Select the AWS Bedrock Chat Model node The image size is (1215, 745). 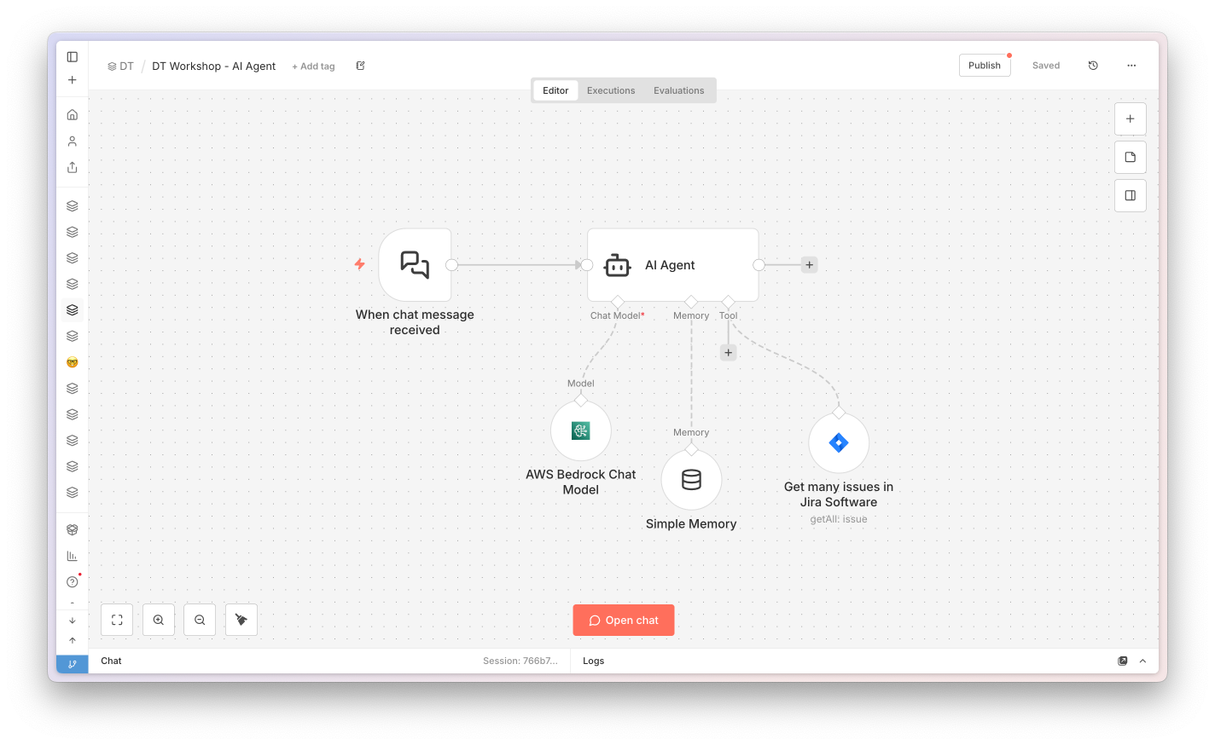tap(581, 431)
